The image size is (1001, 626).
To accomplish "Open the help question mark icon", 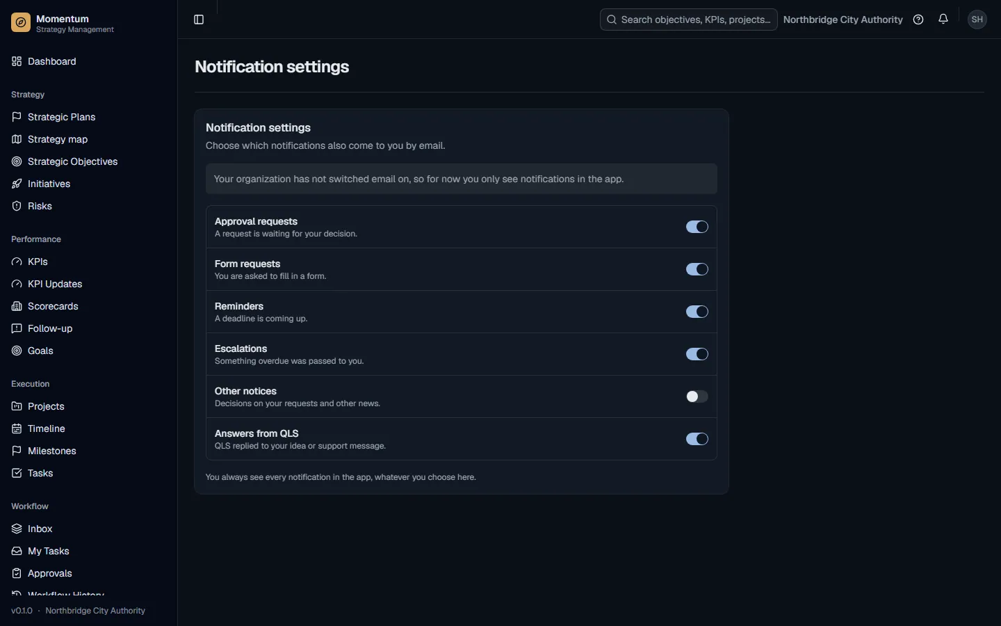I will [918, 19].
